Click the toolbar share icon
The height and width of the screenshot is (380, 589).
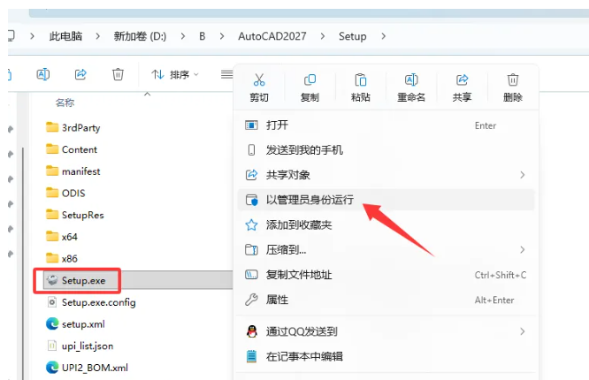80,74
